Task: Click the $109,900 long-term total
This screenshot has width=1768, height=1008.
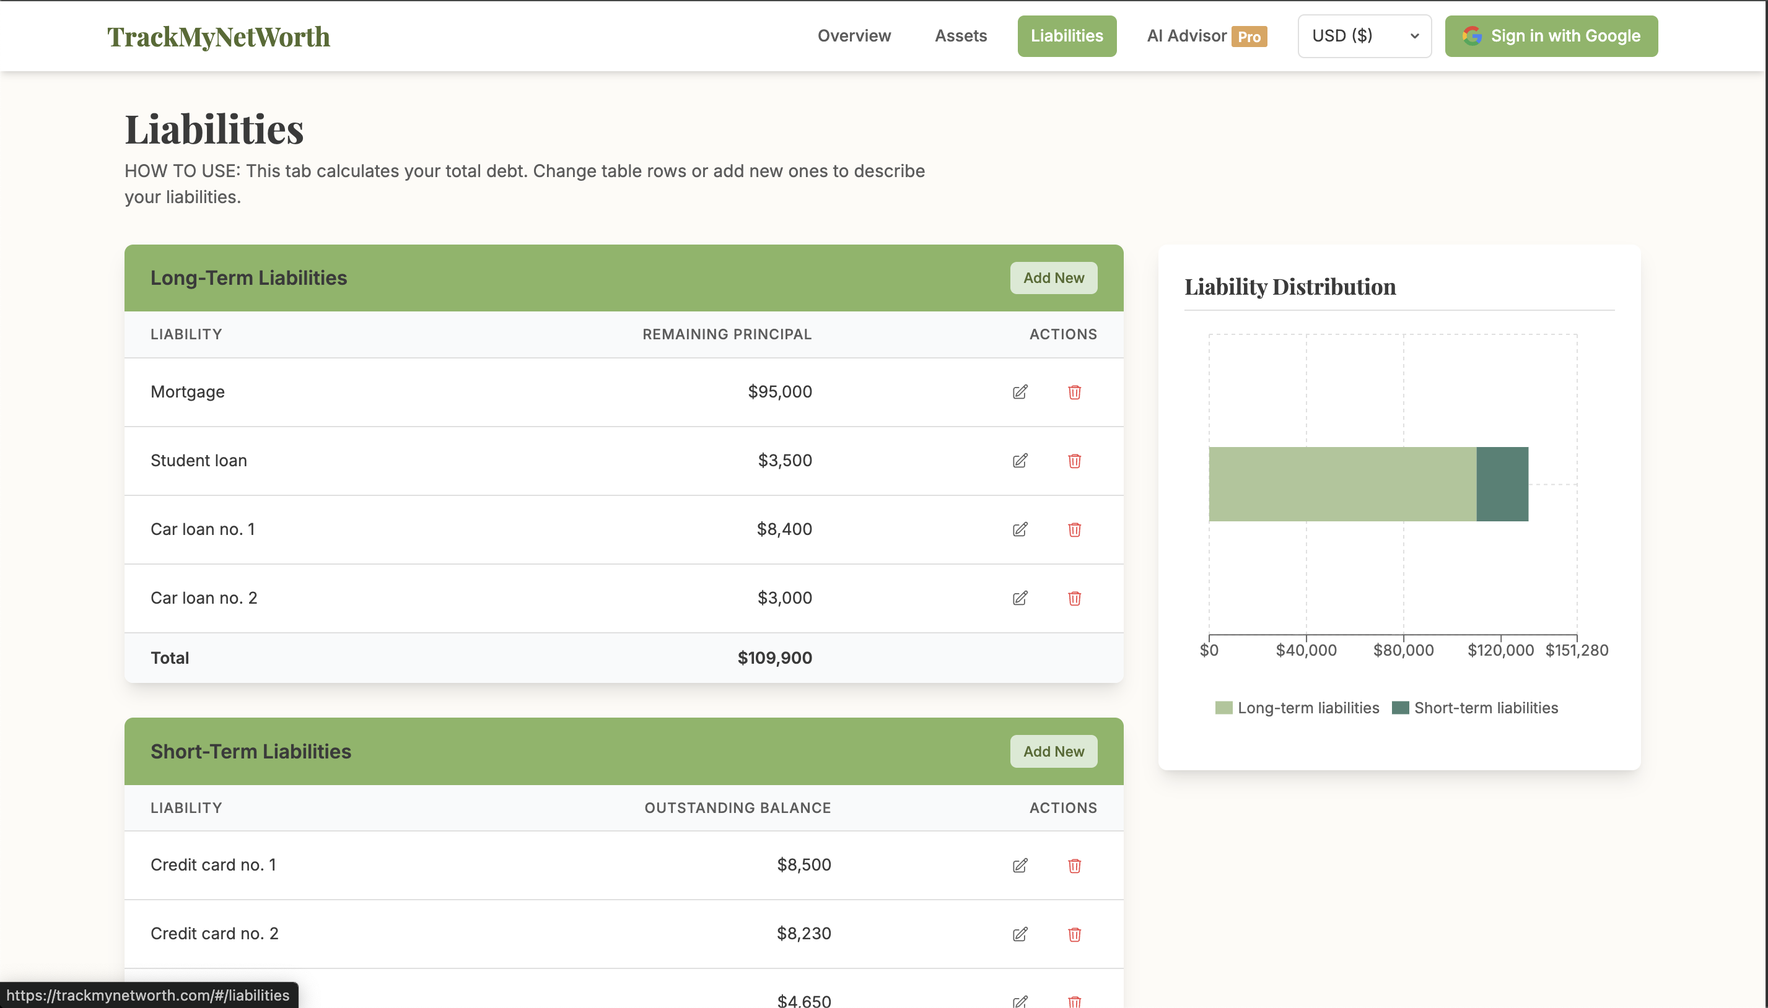Action: [774, 658]
